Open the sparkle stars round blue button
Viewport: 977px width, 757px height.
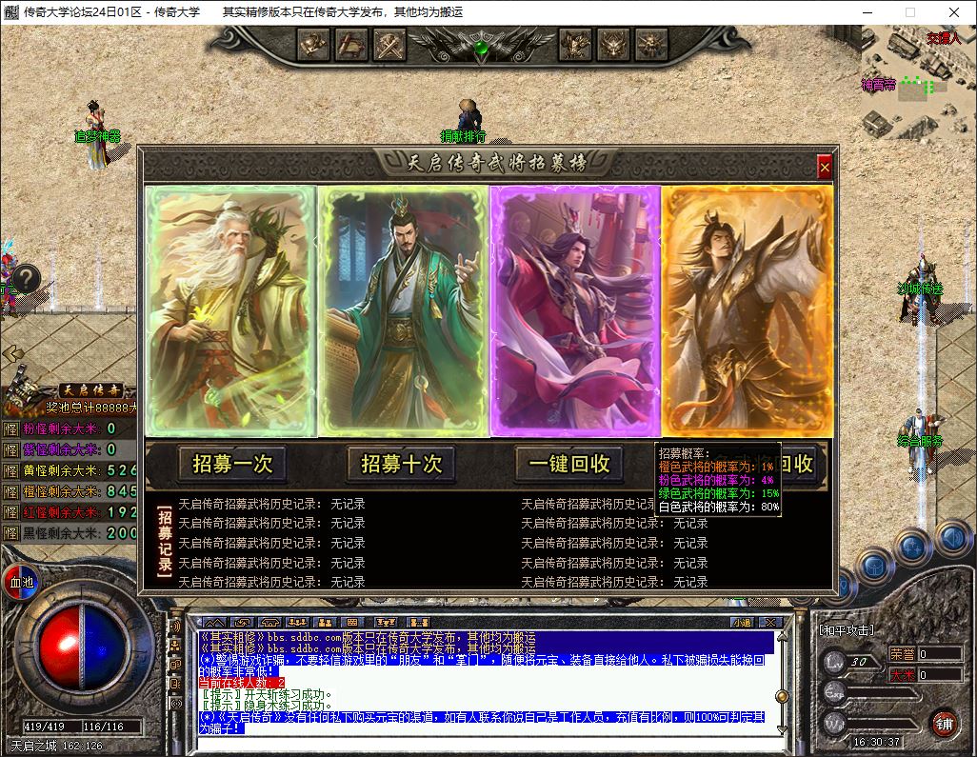913,548
